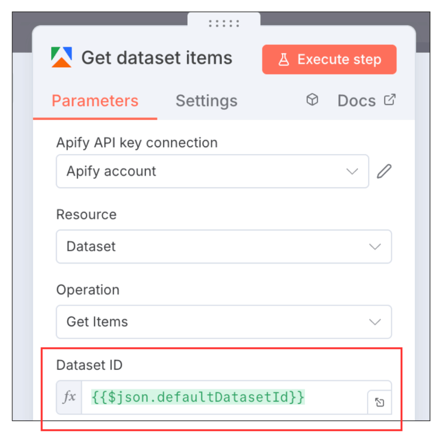Switch to the Settings tab
The height and width of the screenshot is (446, 444).
point(206,101)
